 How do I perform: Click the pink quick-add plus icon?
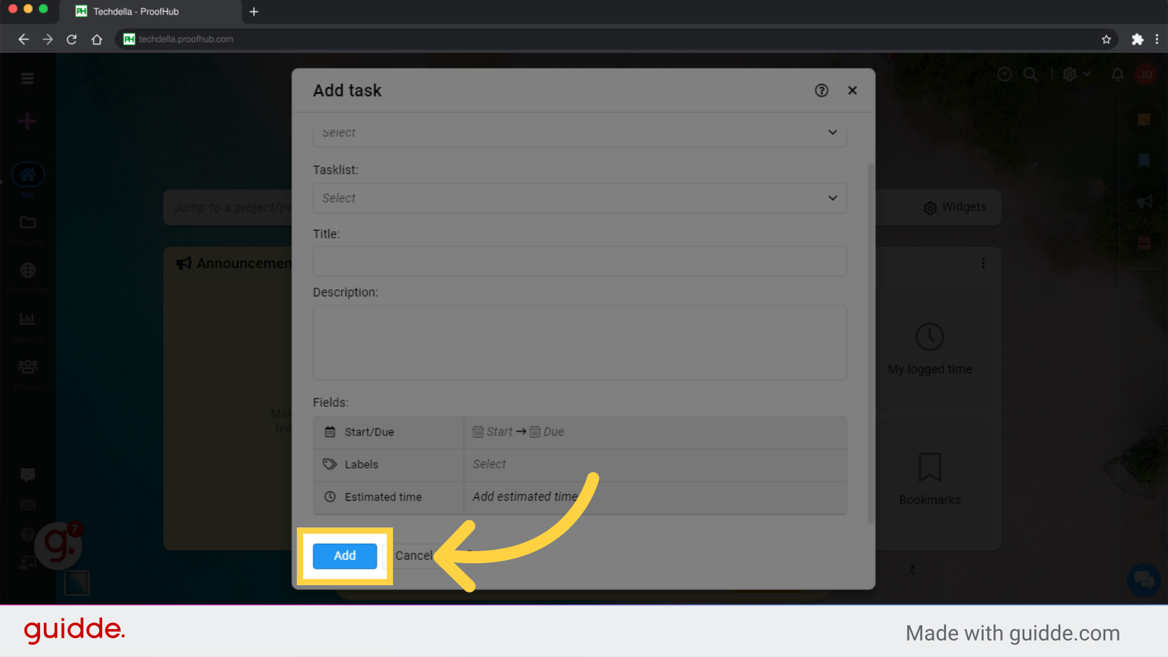click(27, 120)
